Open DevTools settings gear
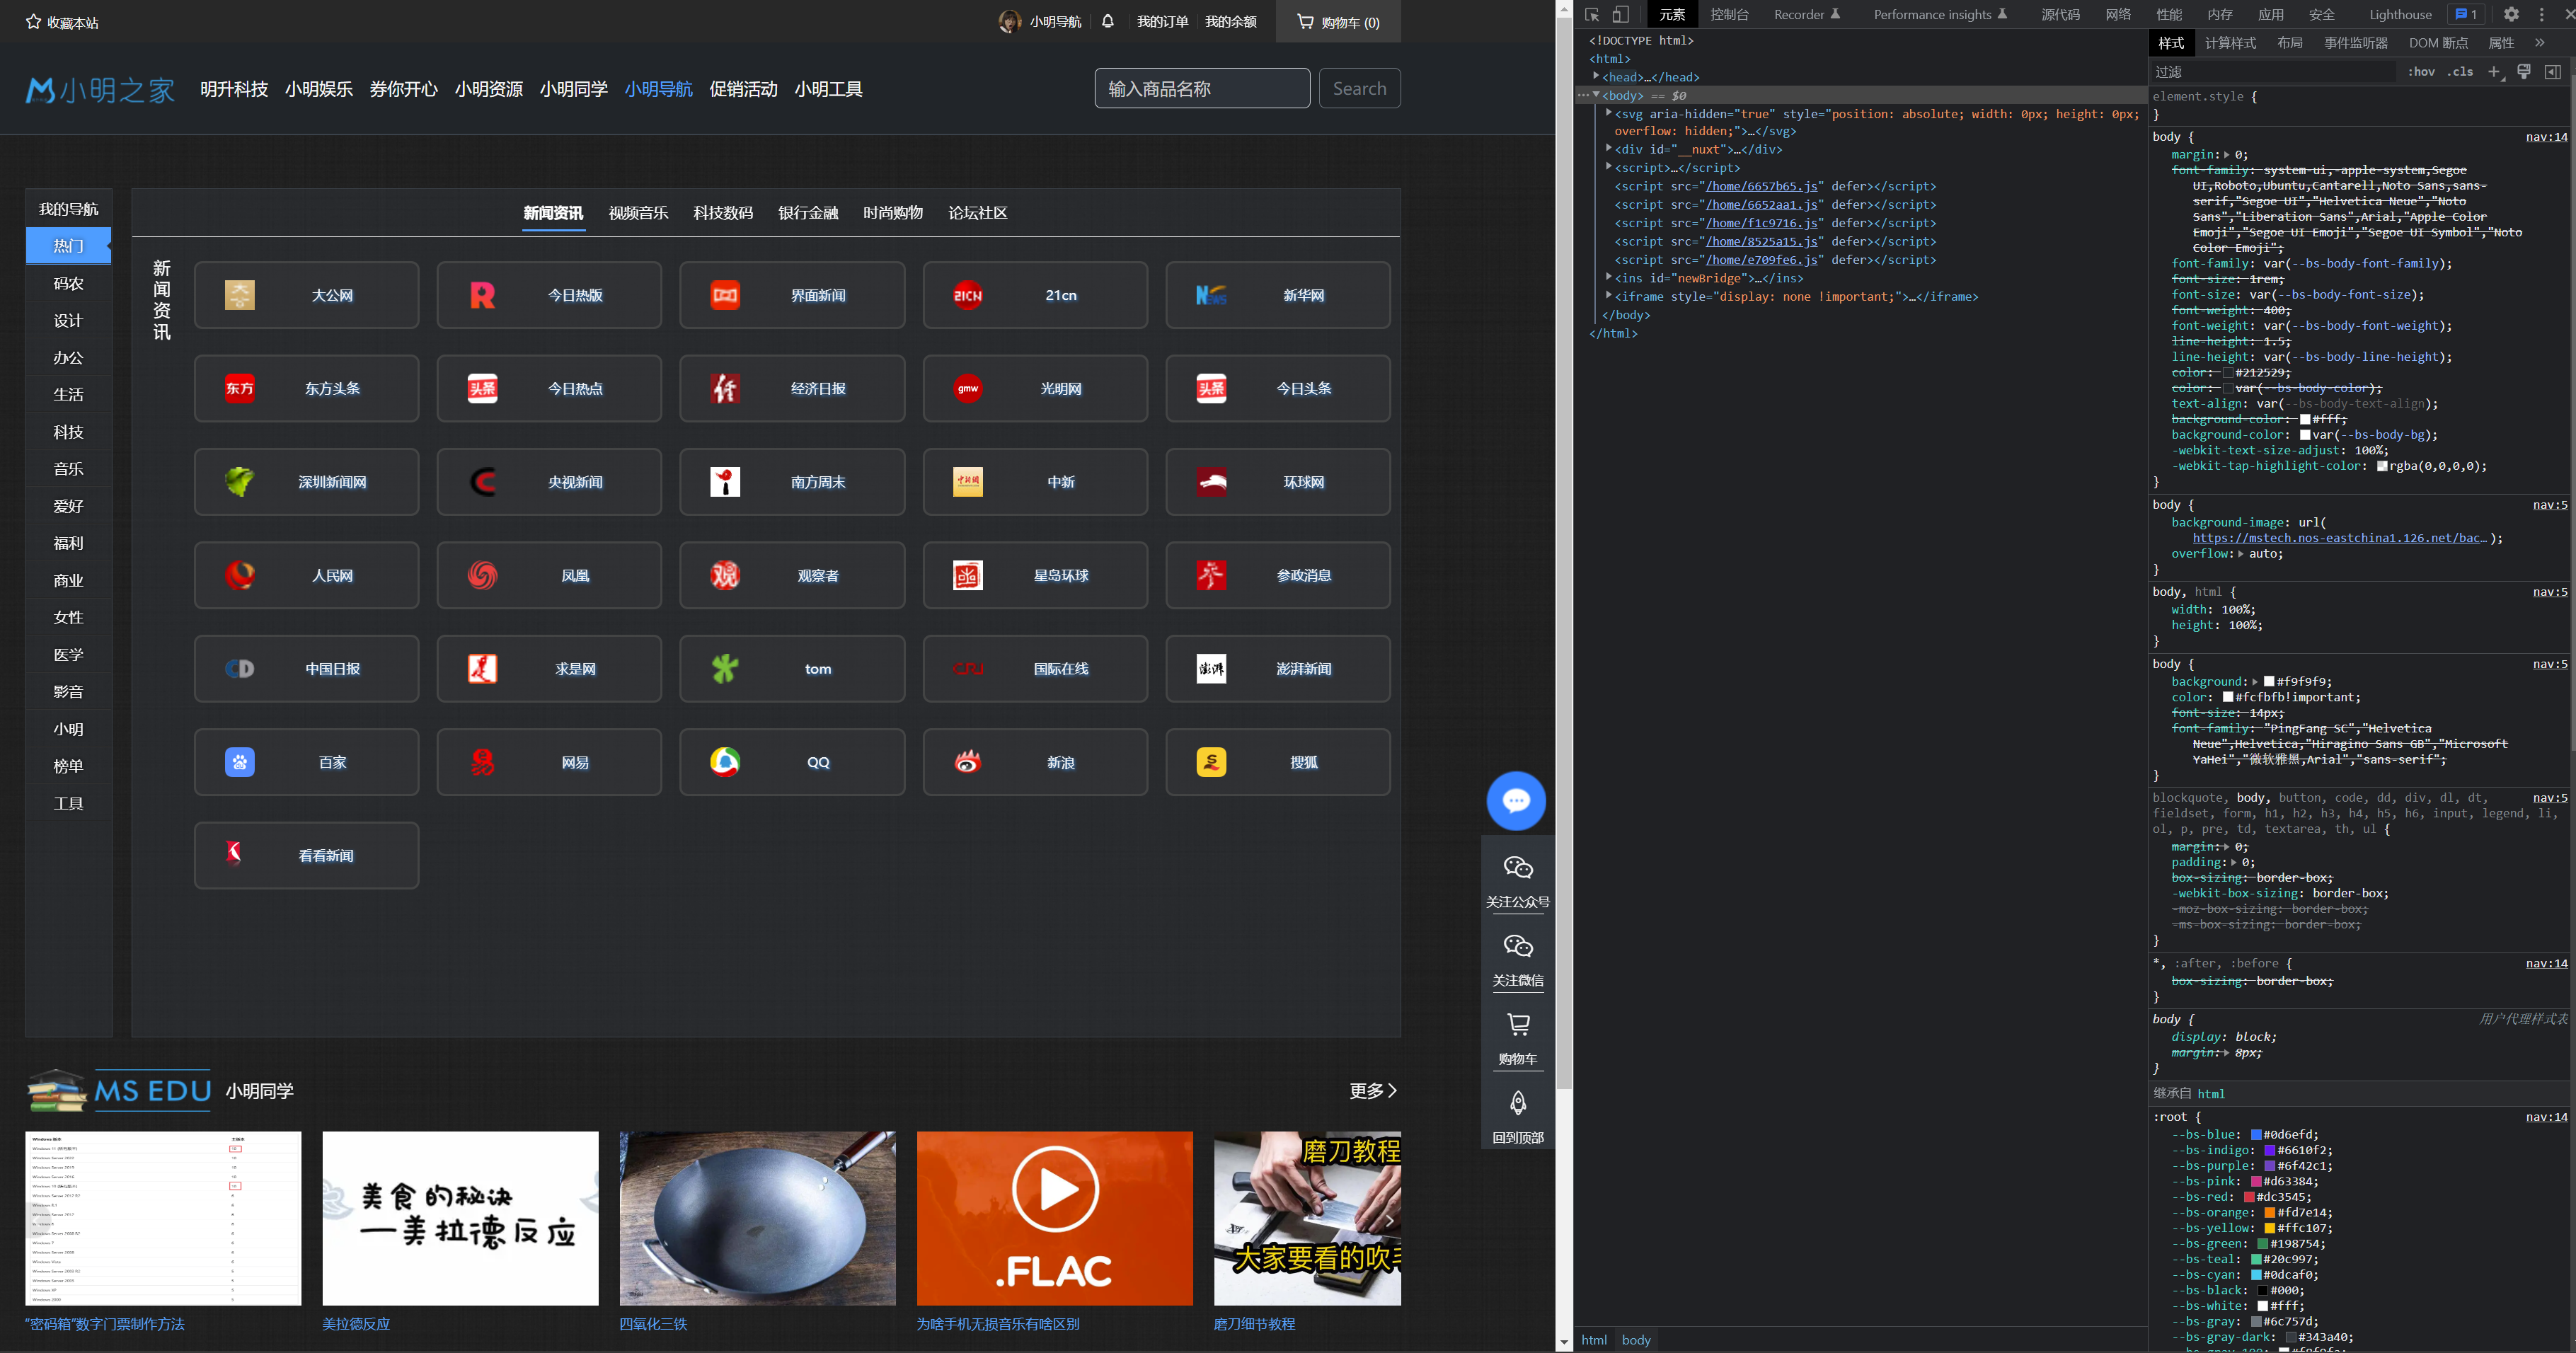2576x1353 pixels. click(x=2511, y=14)
